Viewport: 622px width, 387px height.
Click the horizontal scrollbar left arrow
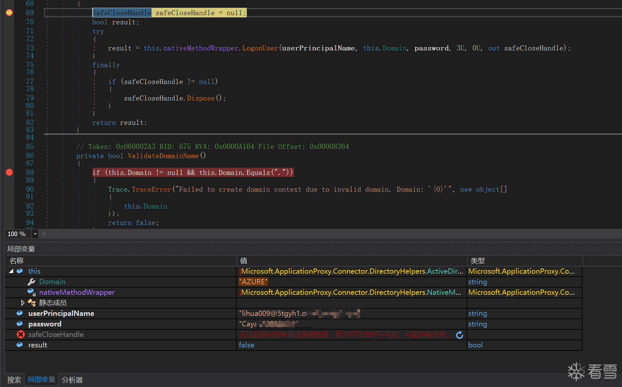pyautogui.click(x=44, y=234)
